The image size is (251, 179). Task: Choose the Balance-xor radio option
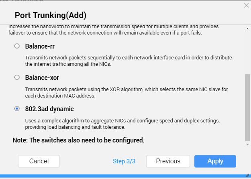(x=17, y=77)
